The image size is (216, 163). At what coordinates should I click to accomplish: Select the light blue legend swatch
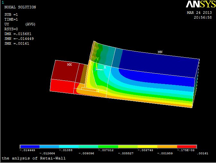click(x=49, y=147)
